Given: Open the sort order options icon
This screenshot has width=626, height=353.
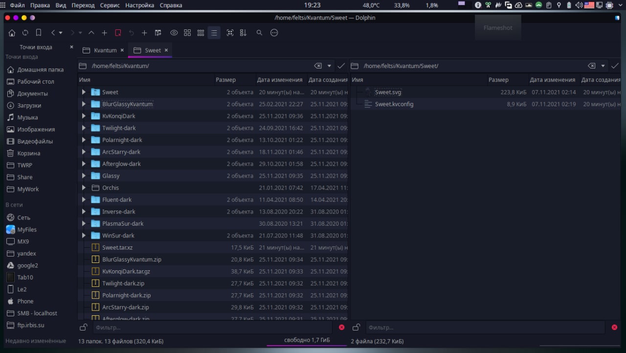Looking at the screenshot, I should (x=243, y=33).
